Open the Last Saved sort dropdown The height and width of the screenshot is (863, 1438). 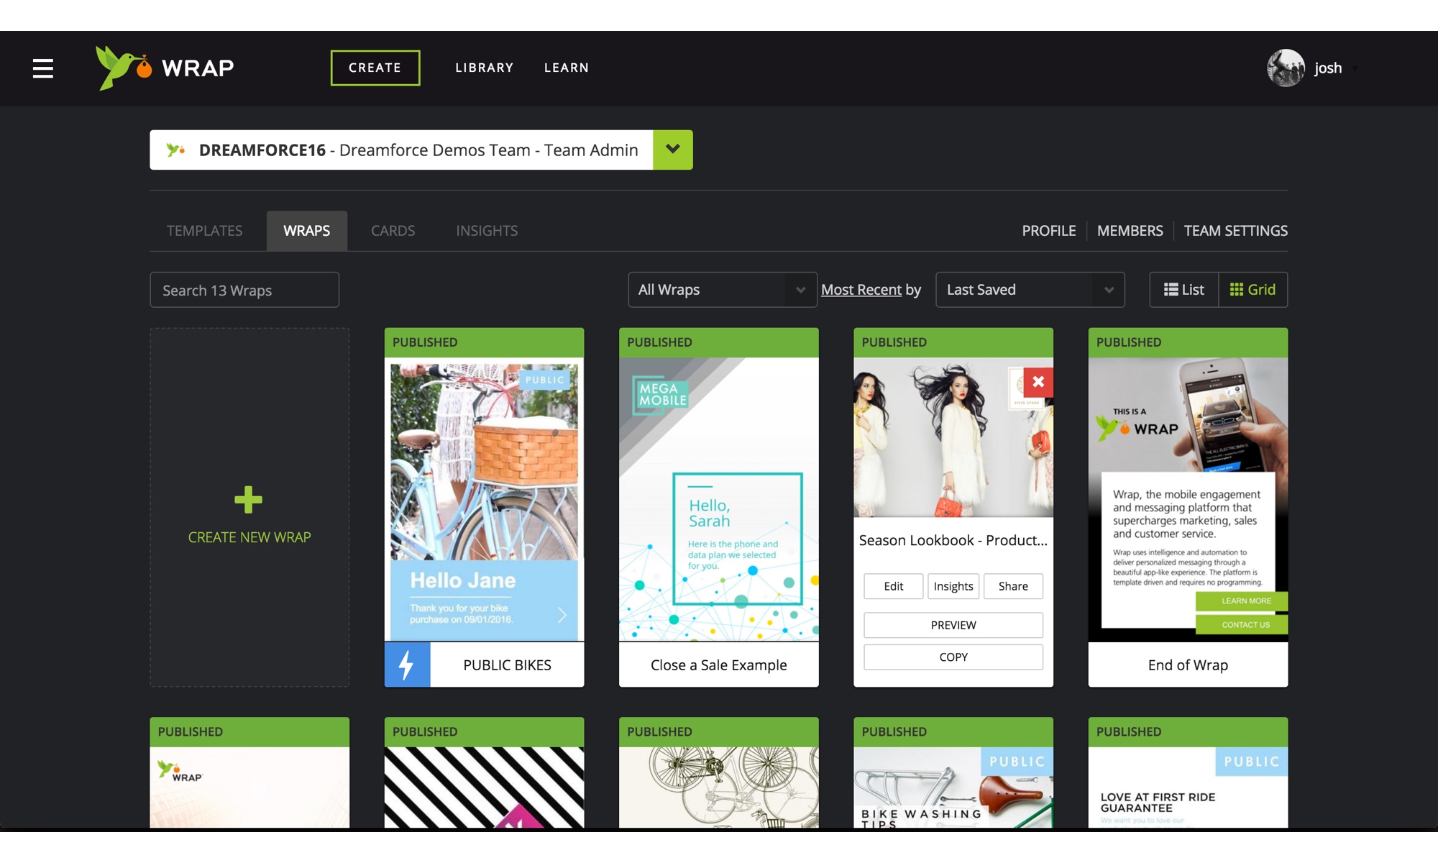tap(1030, 290)
